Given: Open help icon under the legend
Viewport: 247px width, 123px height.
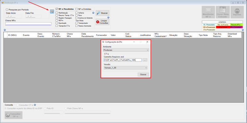Looking at the screenshot, I should [243, 30].
